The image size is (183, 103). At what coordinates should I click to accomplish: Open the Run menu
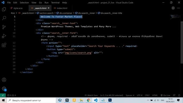click(x=46, y=3)
